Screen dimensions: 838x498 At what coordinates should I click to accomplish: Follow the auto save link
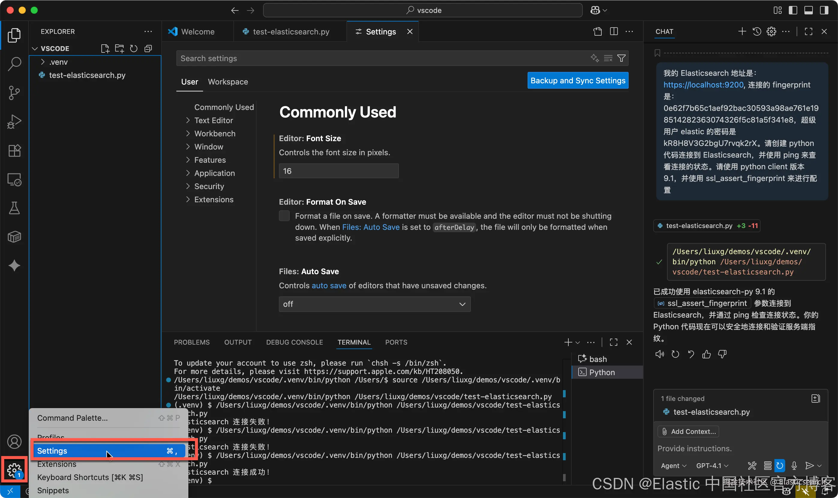[x=329, y=286]
